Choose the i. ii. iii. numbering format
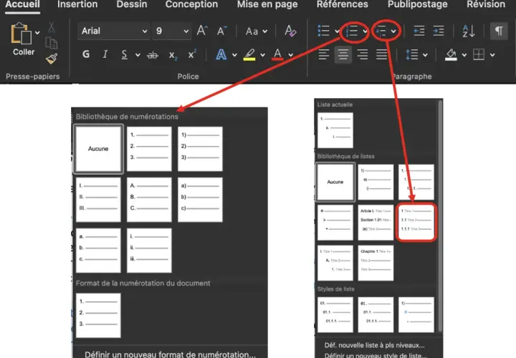This screenshot has width=516, height=358. point(149,251)
